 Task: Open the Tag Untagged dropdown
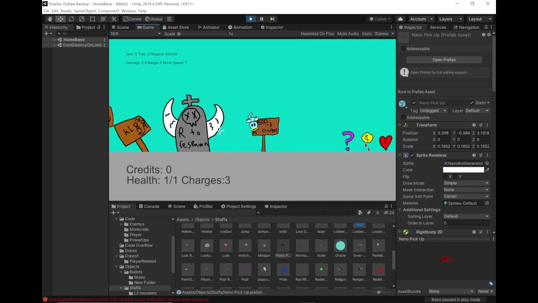pos(433,111)
